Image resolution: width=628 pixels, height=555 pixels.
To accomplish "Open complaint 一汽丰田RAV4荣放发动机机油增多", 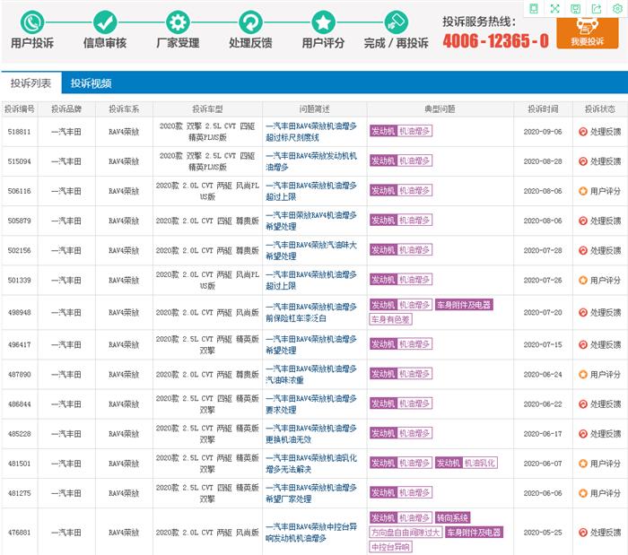I will 311,161.
